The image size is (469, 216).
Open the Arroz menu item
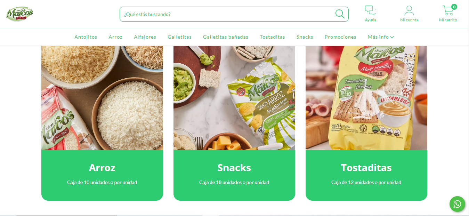click(115, 37)
